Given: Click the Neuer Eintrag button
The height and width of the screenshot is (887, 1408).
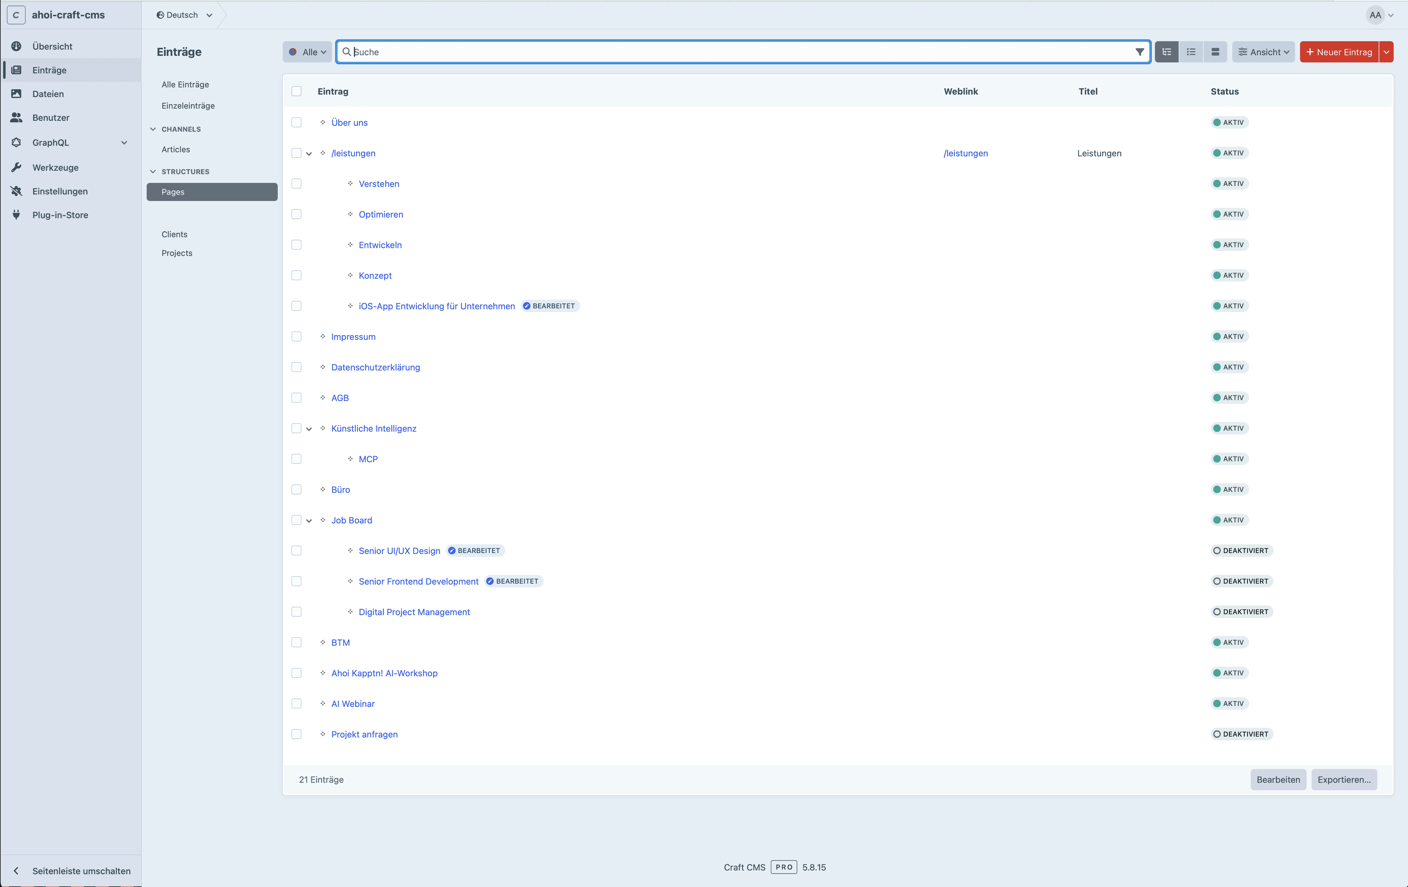Looking at the screenshot, I should coord(1338,52).
